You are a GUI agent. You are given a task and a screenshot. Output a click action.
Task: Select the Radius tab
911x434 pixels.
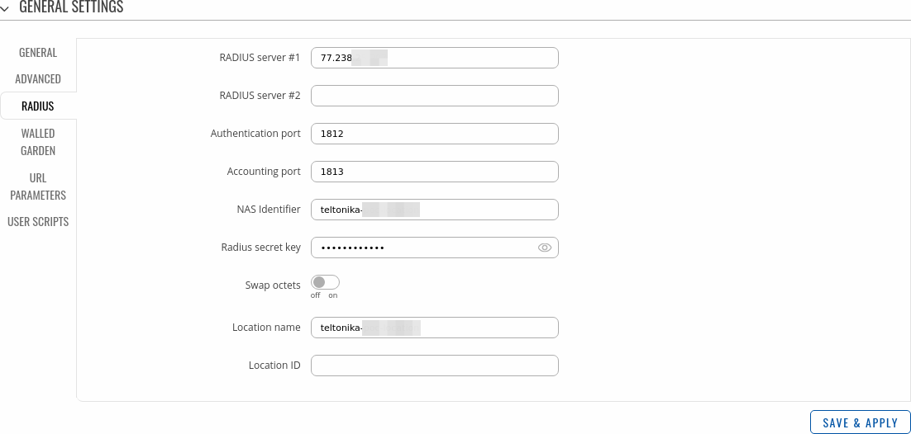[38, 106]
